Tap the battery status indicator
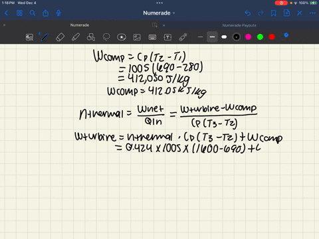Screen dimensions: 319x239 coord(313,3)
